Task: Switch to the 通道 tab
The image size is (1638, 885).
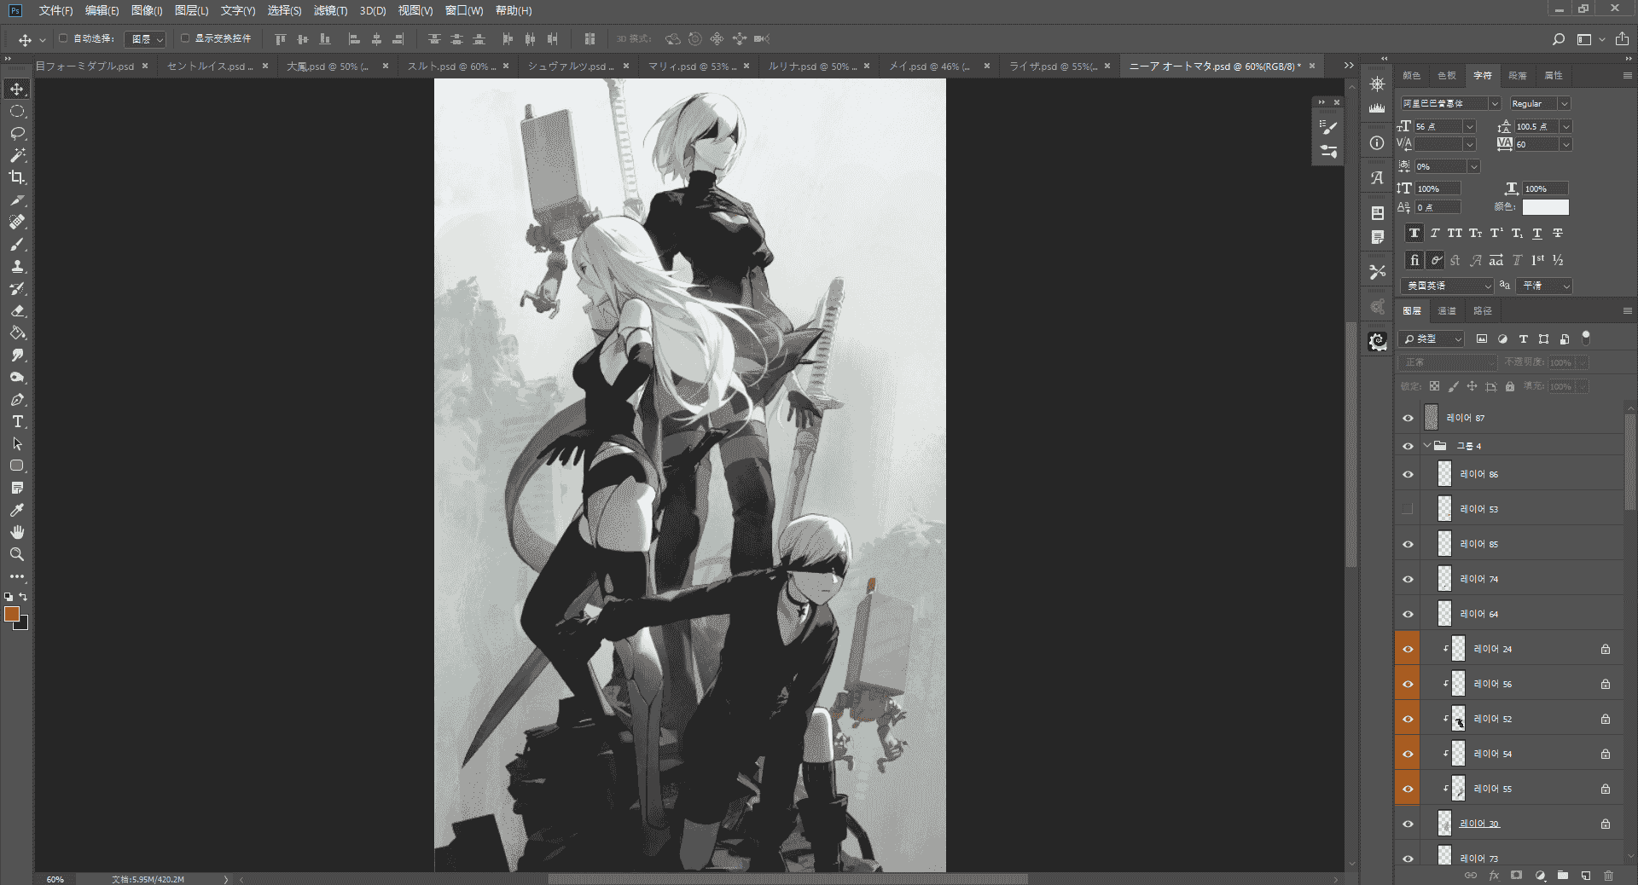Action: tap(1447, 311)
